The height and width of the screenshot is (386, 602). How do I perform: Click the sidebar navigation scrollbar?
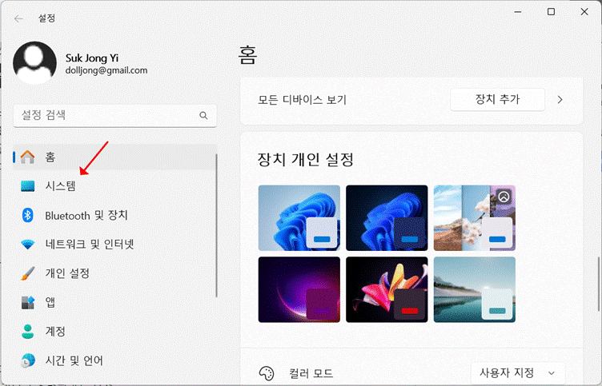pyautogui.click(x=216, y=225)
